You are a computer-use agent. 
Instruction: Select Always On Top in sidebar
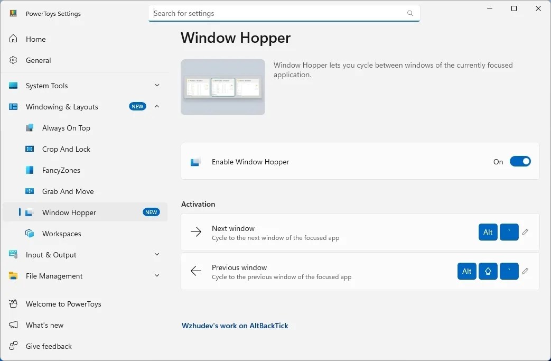[85, 128]
